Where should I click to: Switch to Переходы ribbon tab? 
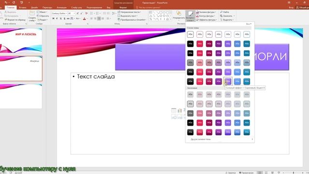click(x=47, y=8)
